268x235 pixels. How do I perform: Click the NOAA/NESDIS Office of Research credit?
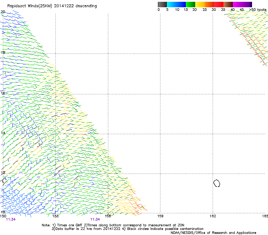click(x=213, y=233)
